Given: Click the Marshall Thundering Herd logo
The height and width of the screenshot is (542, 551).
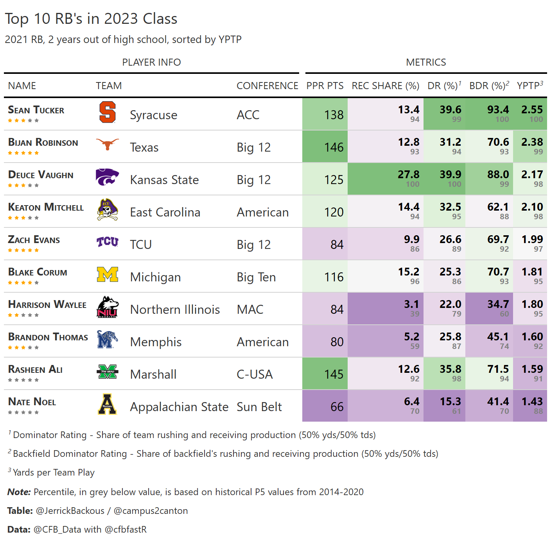Looking at the screenshot, I should point(108,372).
